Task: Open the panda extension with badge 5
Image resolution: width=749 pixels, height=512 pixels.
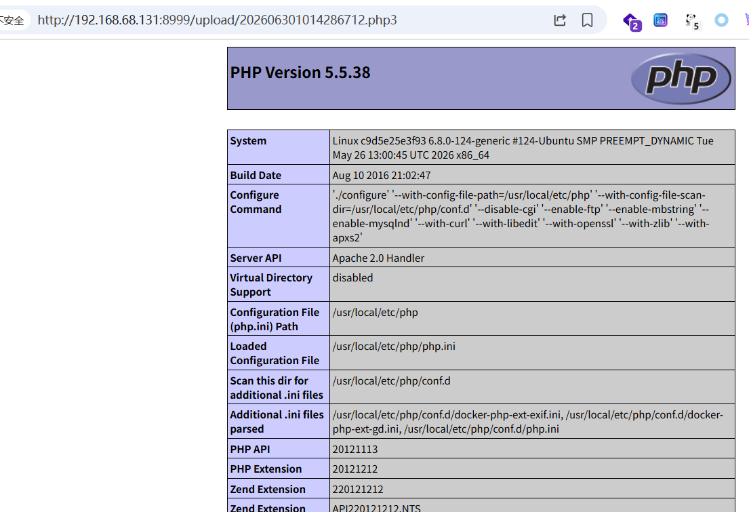Action: [691, 22]
